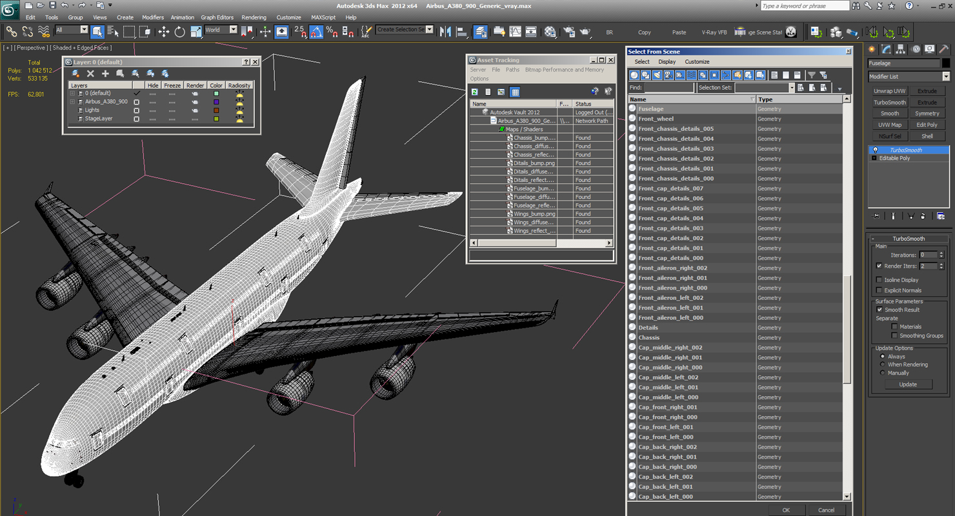The image size is (955, 516).
Task: Open Select by Name tool
Action: click(113, 31)
